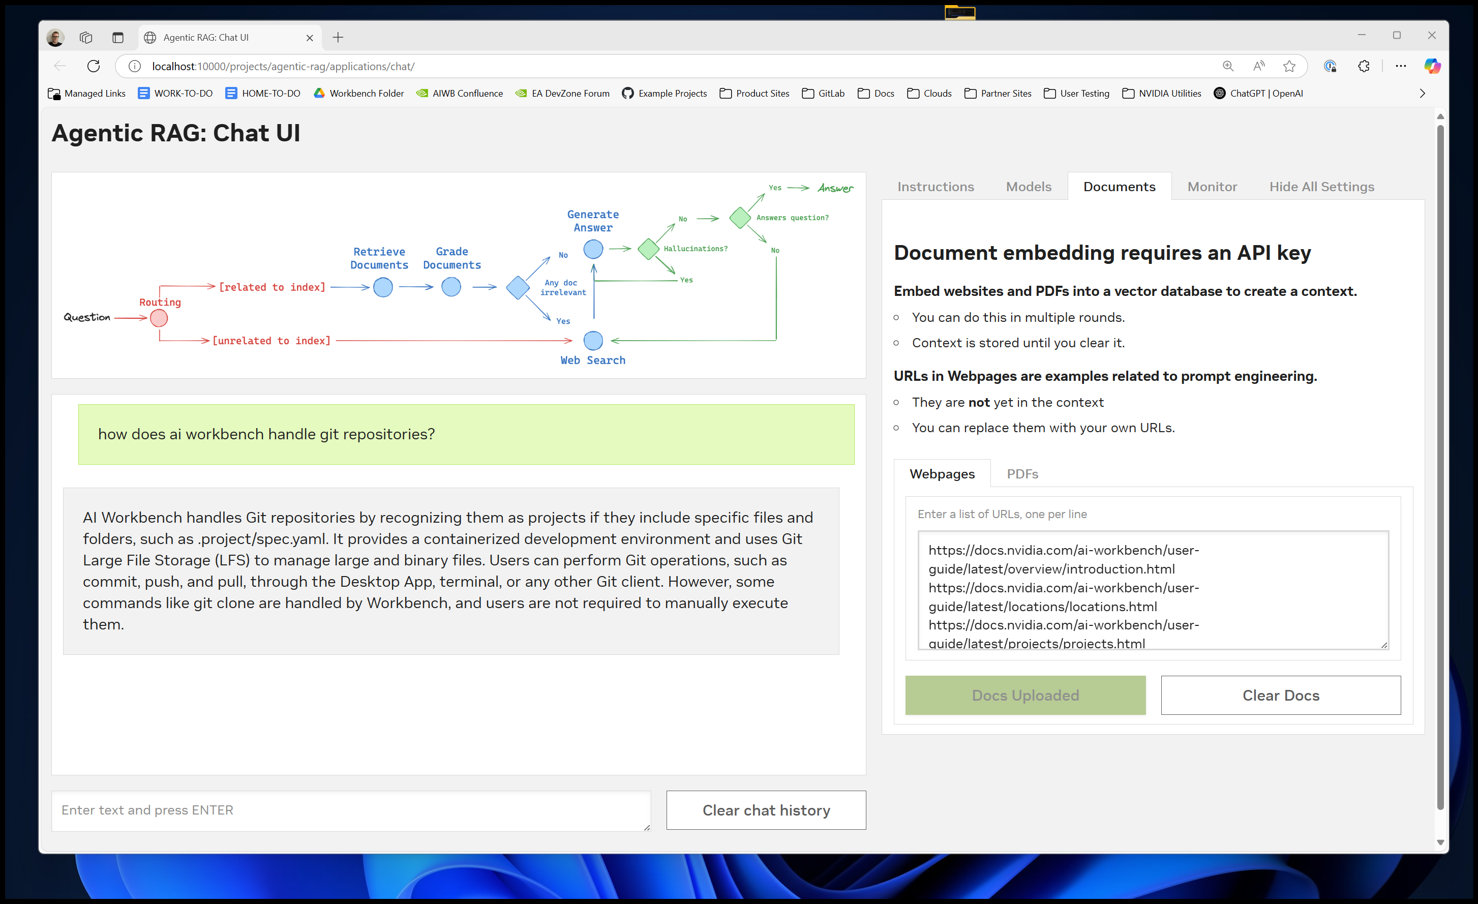This screenshot has height=904, width=1478.
Task: Expand the Example Projects bookmark folder
Action: click(665, 94)
